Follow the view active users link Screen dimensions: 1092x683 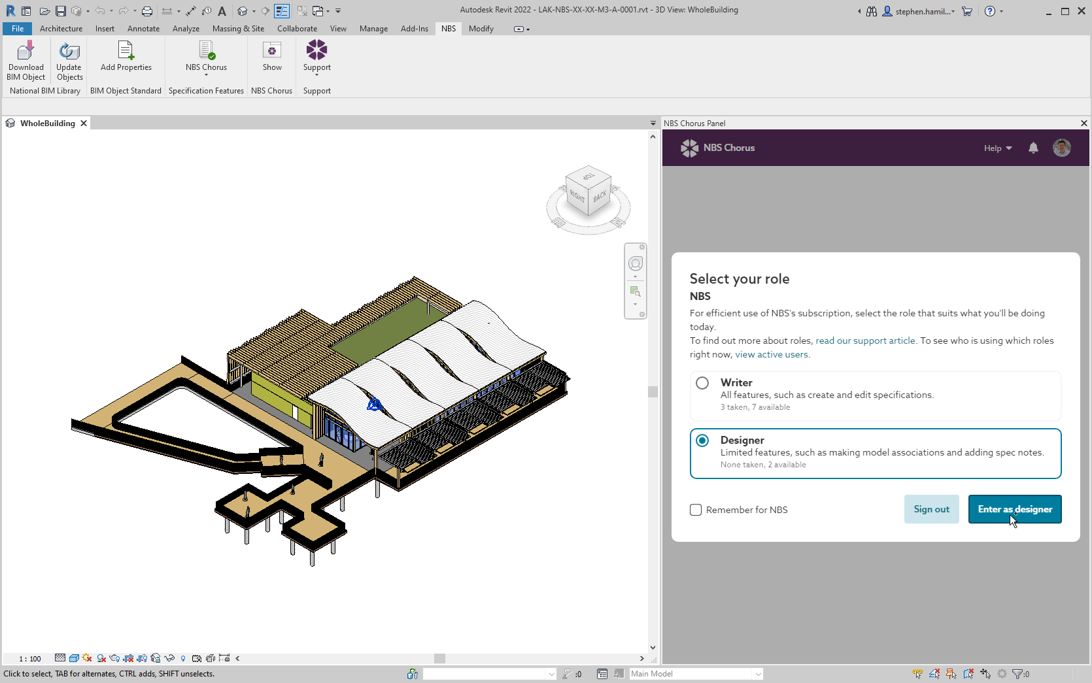[x=772, y=354]
